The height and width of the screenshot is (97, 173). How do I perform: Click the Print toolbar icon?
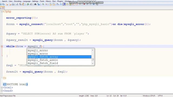pos(13,4)
